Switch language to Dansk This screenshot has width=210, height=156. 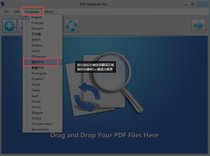tap(43, 101)
